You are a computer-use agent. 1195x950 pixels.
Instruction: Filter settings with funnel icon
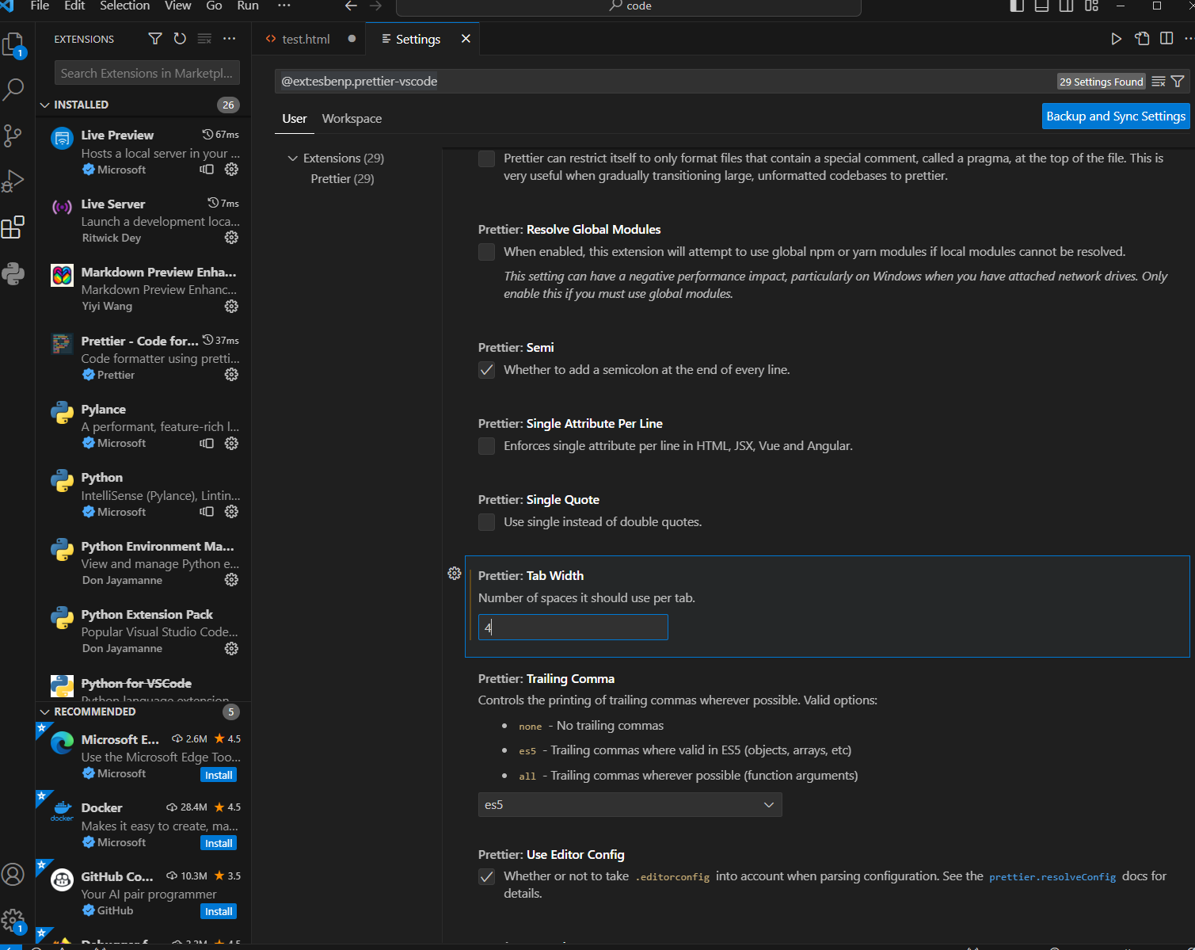click(1178, 82)
